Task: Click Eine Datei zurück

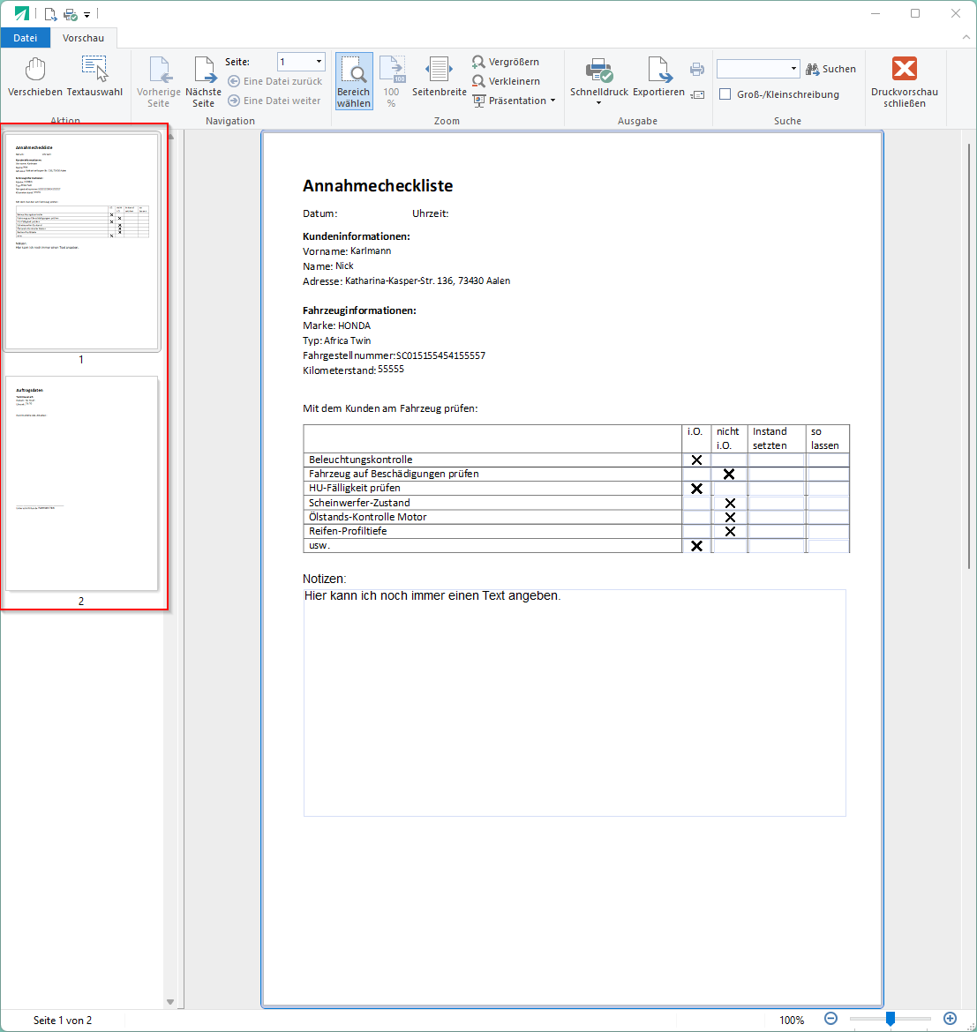Action: pyautogui.click(x=275, y=81)
